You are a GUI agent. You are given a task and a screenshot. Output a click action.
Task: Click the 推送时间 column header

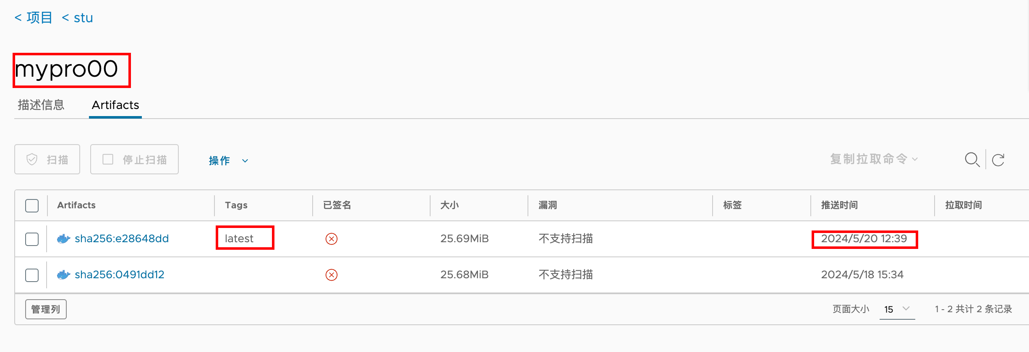pyautogui.click(x=839, y=205)
